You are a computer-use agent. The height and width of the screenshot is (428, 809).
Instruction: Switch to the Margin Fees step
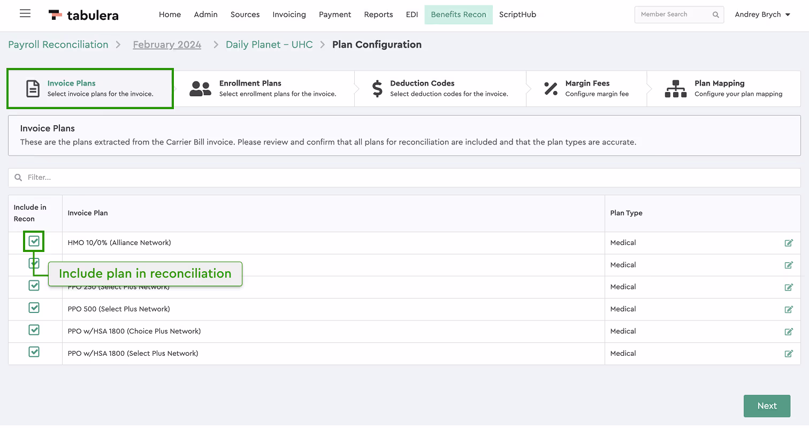(x=586, y=89)
